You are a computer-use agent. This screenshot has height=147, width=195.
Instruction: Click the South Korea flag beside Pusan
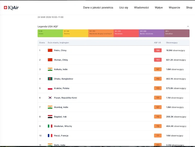(50, 98)
